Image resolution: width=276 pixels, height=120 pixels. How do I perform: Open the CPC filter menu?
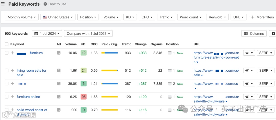click(147, 17)
